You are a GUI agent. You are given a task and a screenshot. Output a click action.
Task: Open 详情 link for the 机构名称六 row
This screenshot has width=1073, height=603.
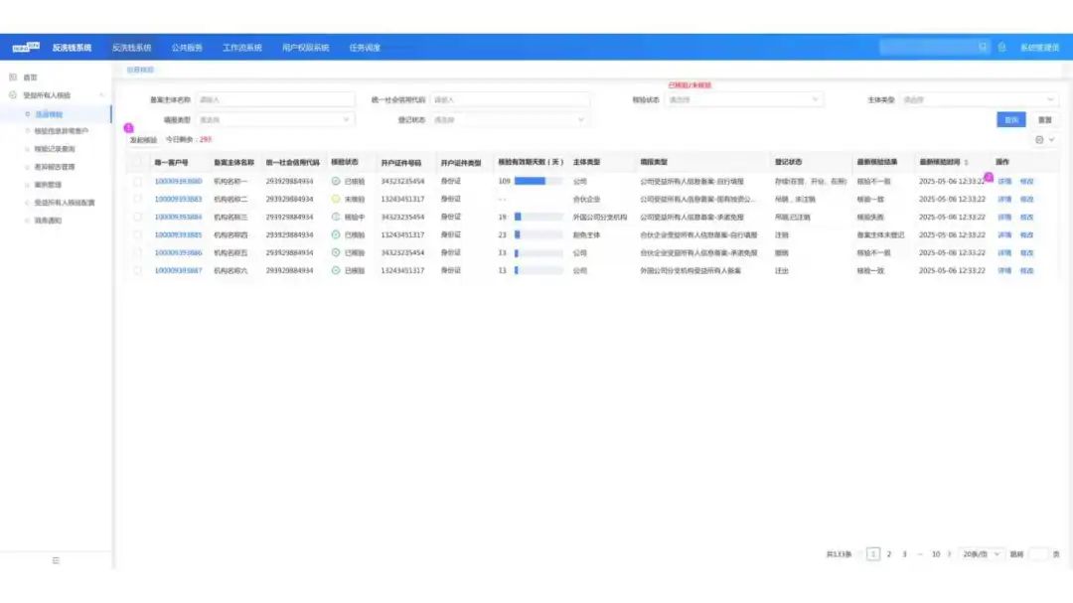[1003, 270]
